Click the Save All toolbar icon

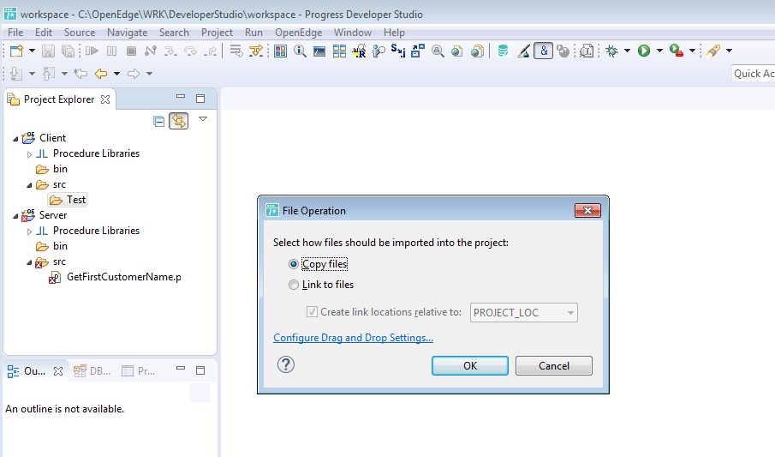coord(68,51)
